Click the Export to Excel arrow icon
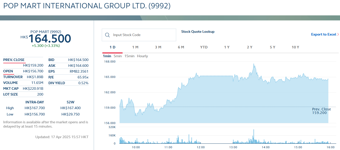The image size is (340, 150). tap(338, 35)
